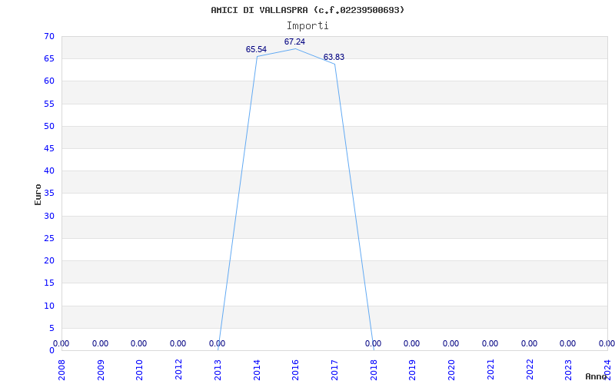Select the 63.83 data label
615x384 pixels.
(334, 57)
